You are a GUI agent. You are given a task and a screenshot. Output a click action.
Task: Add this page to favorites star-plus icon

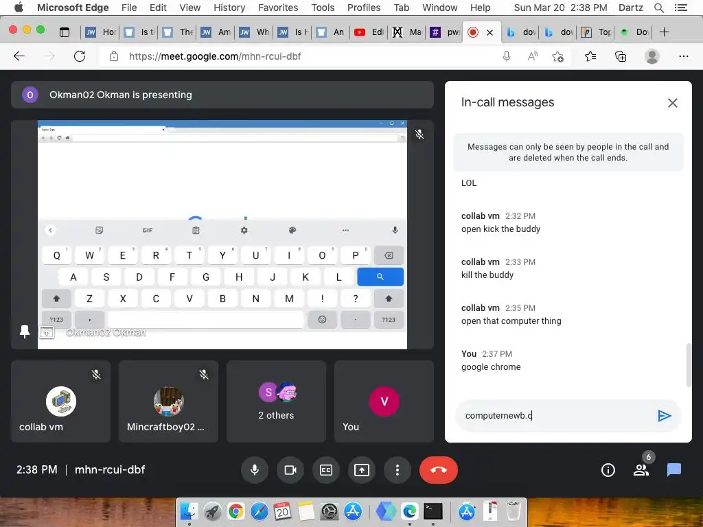pyautogui.click(x=557, y=56)
